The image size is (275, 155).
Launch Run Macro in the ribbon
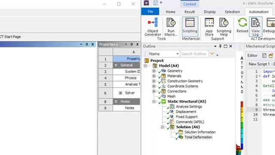pos(171,27)
